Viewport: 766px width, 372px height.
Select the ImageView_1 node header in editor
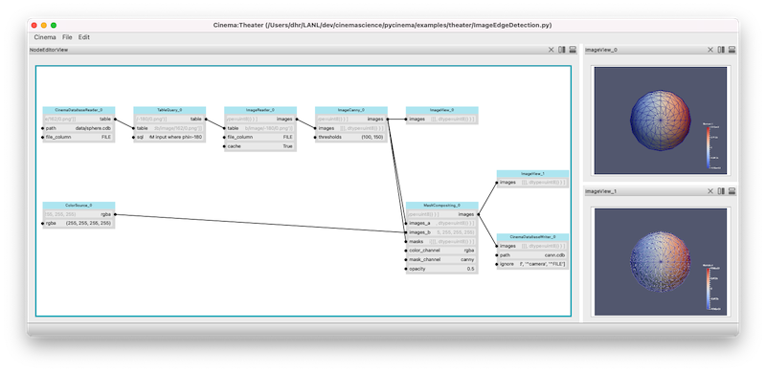pyautogui.click(x=533, y=174)
